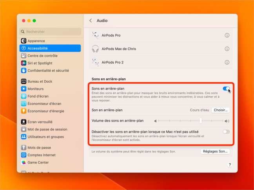Select Économiseur d'énergie in the sidebar

[x=50, y=111]
